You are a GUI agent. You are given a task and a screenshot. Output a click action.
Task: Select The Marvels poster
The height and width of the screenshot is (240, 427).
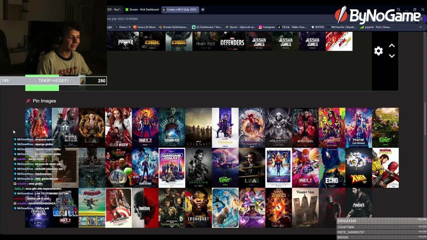click(x=279, y=168)
